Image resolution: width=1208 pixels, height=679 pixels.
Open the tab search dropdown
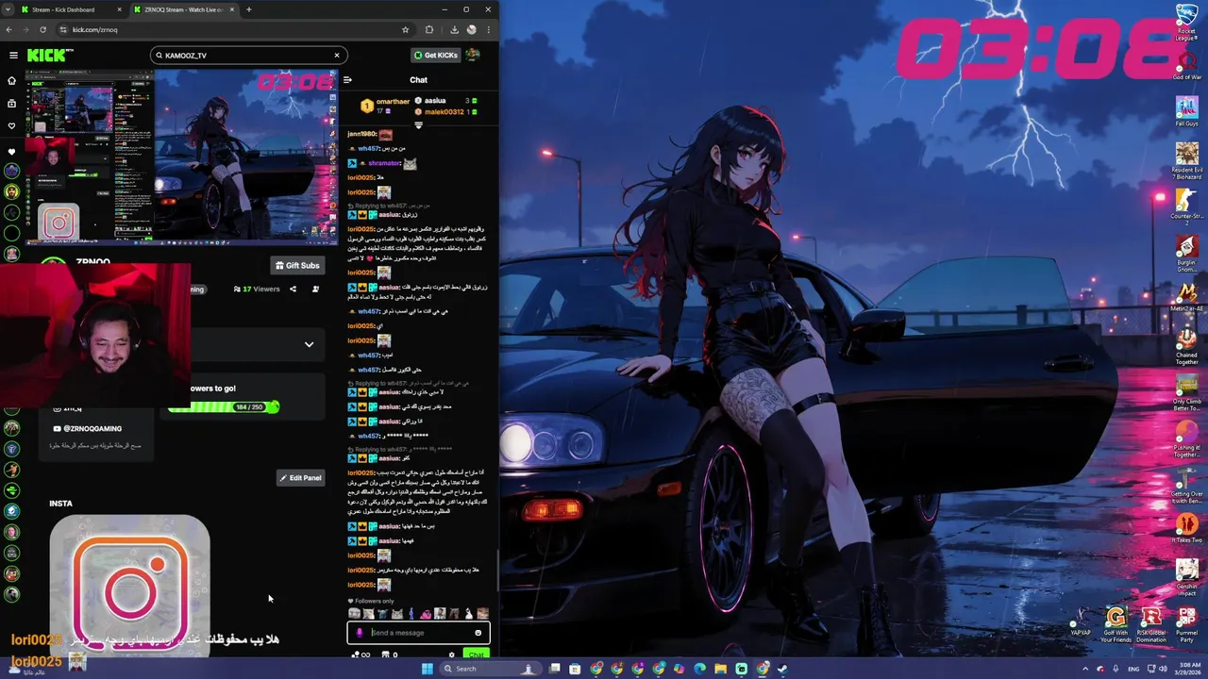pyautogui.click(x=8, y=9)
